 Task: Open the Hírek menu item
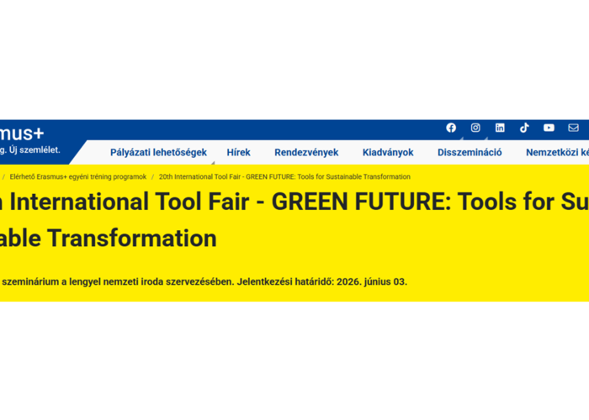238,152
